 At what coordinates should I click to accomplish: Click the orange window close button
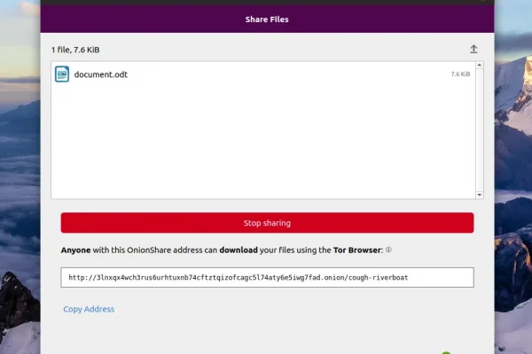483,1
